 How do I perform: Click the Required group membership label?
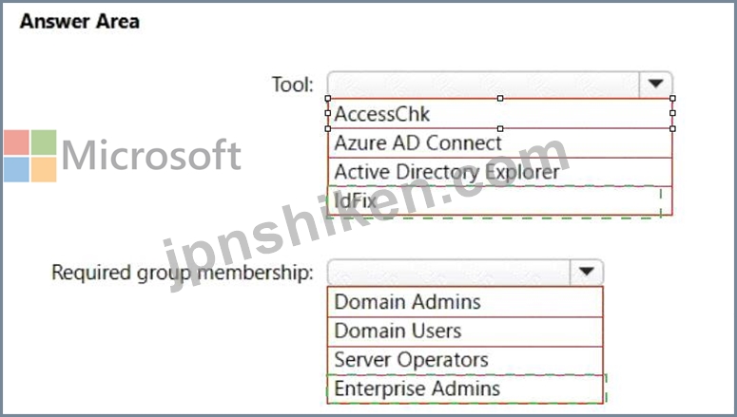pyautogui.click(x=183, y=273)
